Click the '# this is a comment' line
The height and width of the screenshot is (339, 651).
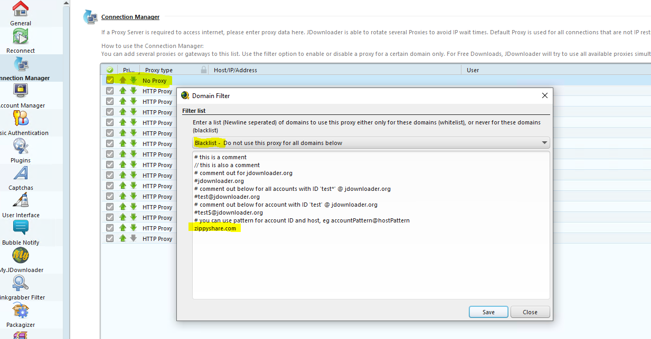pyautogui.click(x=220, y=157)
